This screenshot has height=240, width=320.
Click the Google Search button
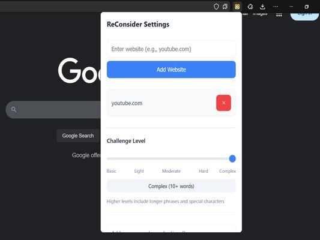pyautogui.click(x=78, y=136)
